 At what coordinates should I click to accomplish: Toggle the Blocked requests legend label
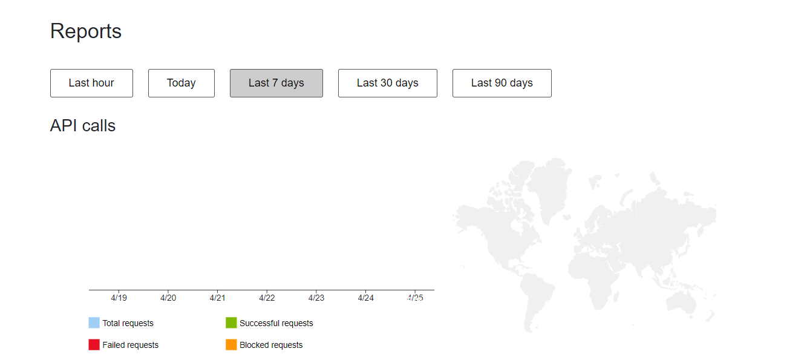pos(270,345)
